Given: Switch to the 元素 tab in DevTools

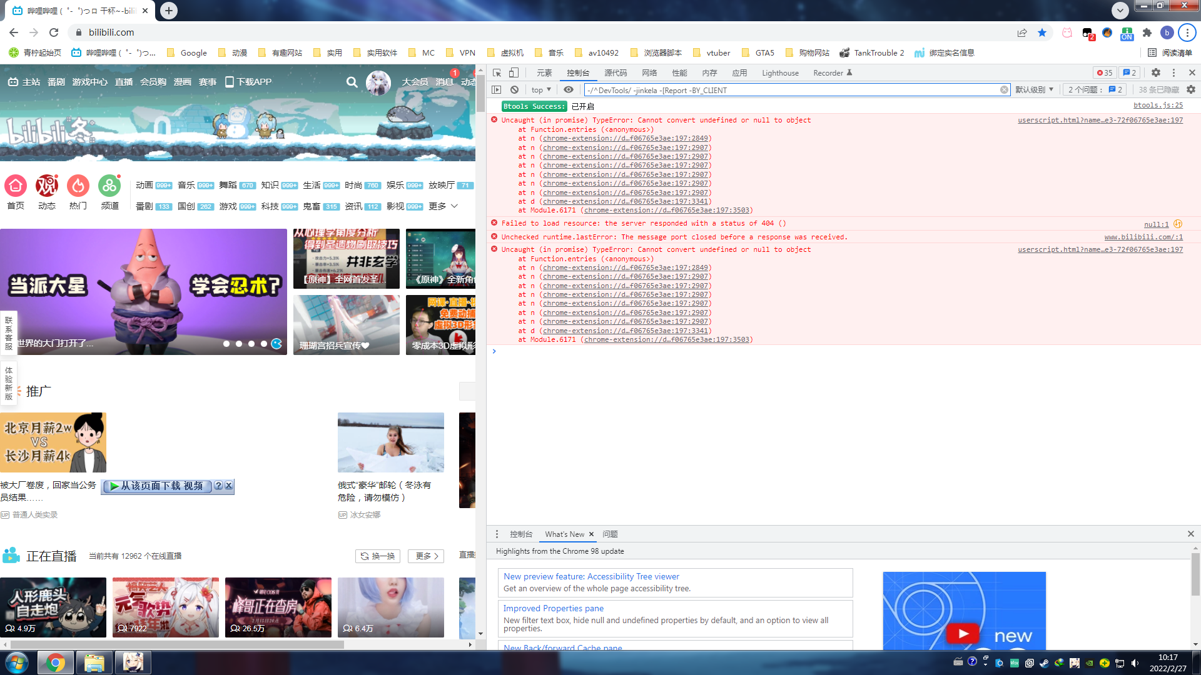Looking at the screenshot, I should pos(544,72).
